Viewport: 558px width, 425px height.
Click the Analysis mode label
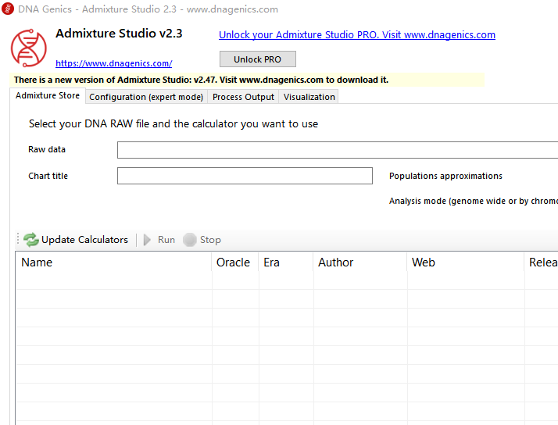(x=474, y=201)
